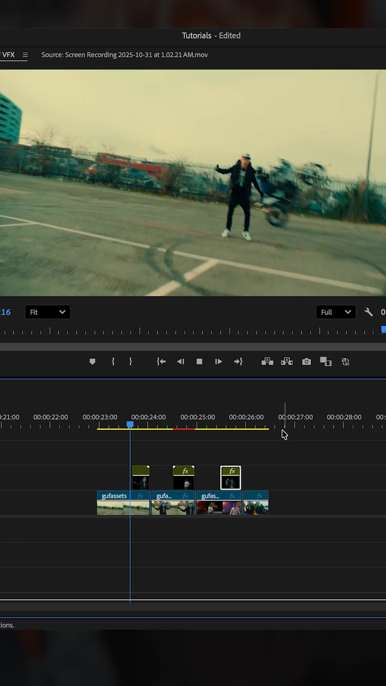Click the fx badge on gufa... clip
Screen dimensions: 386x686
(185, 496)
